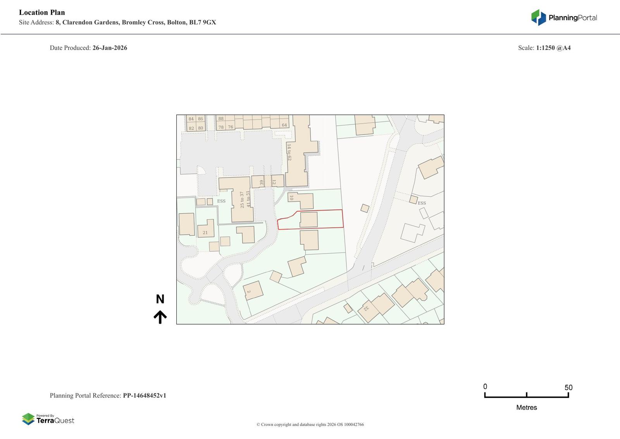
Task: Click the bold N compass letter
Action: (160, 299)
